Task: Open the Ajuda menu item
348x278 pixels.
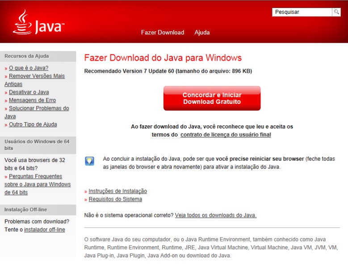Action: pos(202,33)
